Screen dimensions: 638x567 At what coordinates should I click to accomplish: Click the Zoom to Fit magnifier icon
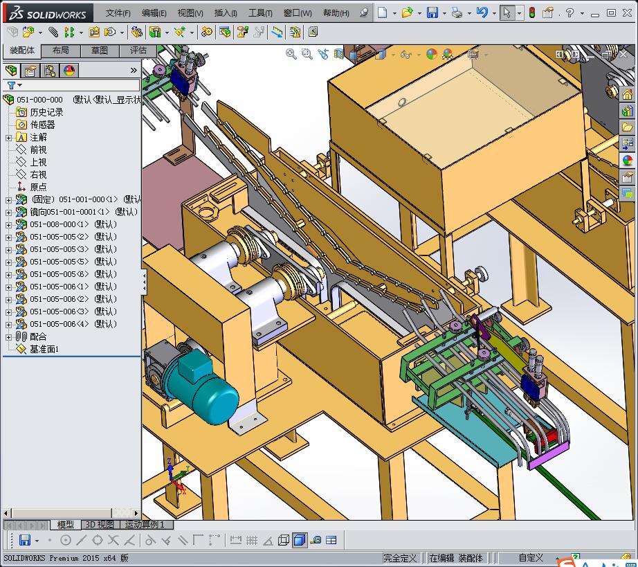click(291, 54)
